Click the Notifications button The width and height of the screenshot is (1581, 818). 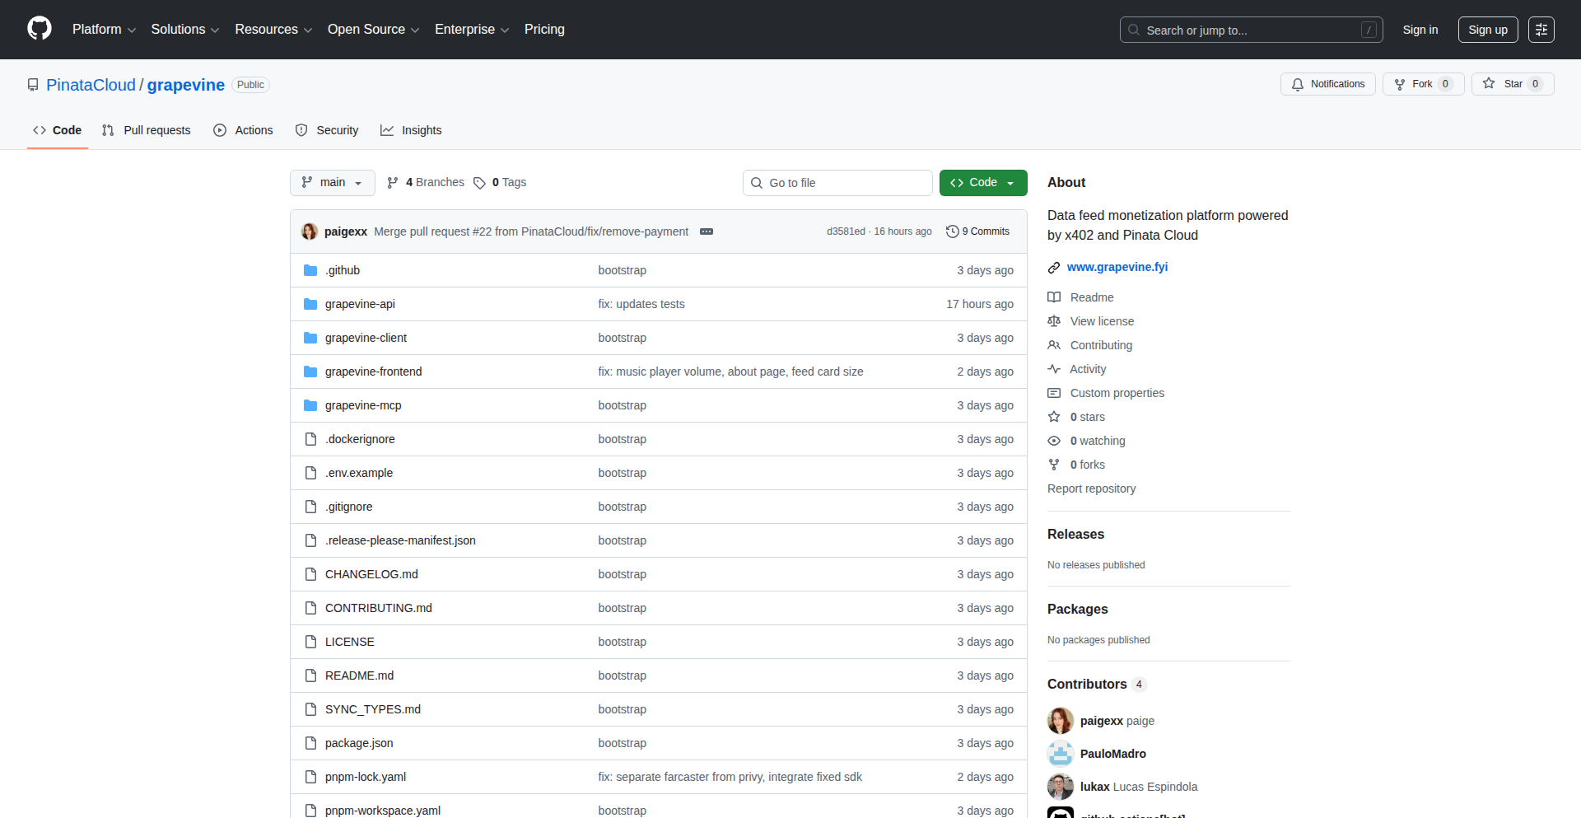[1328, 84]
